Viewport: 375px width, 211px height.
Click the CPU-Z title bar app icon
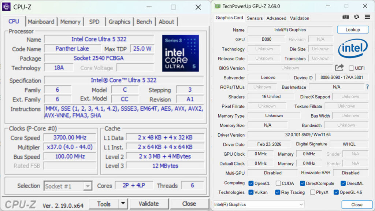[x=6, y=7]
